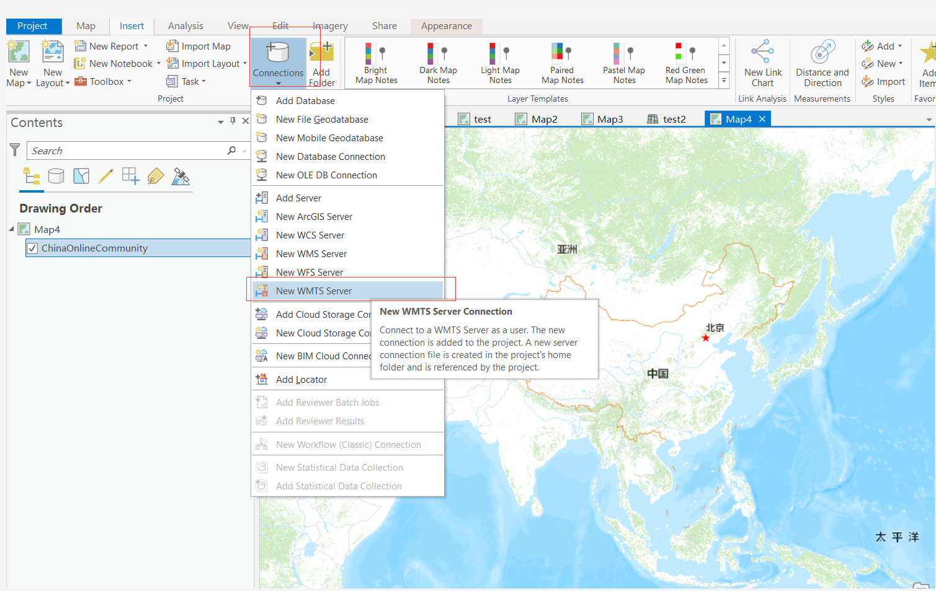Switch Contents to List By Editing
936x591 pixels.
106,177
